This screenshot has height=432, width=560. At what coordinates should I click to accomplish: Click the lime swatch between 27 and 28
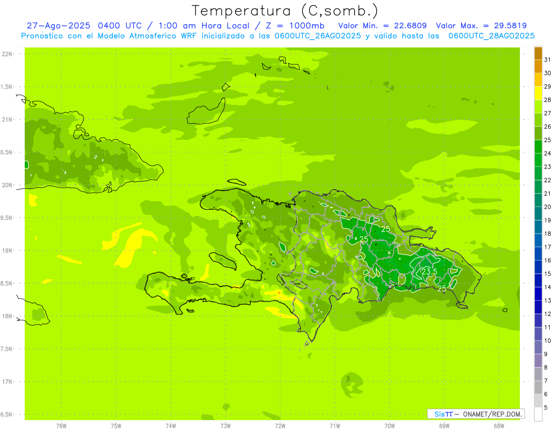tap(538, 107)
